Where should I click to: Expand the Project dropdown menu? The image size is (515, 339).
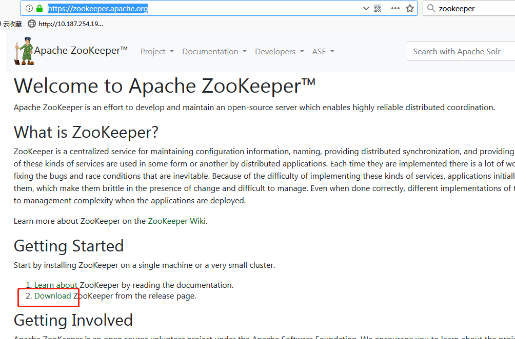click(x=157, y=52)
